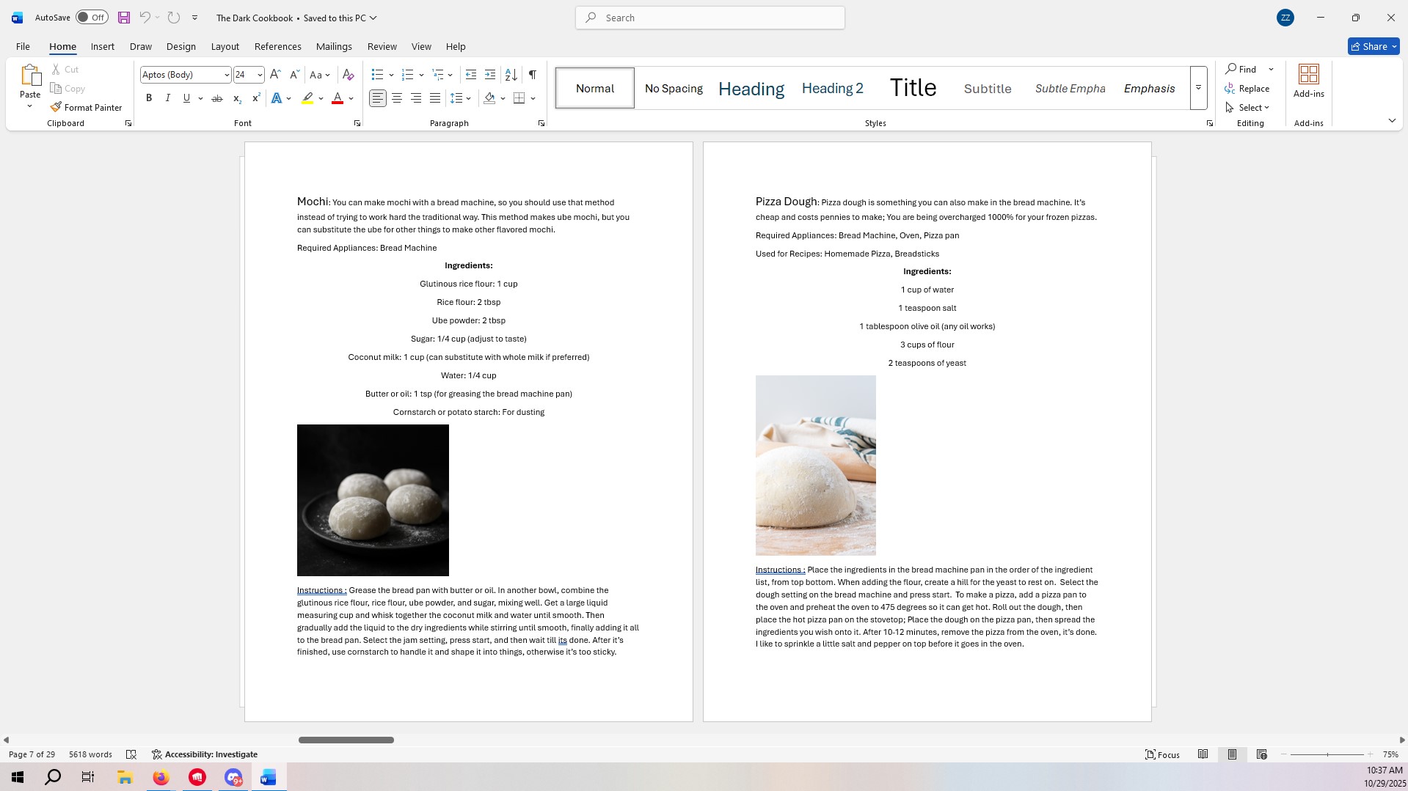Image resolution: width=1408 pixels, height=791 pixels.
Task: Open the Add-ins panel
Action: 1308,81
